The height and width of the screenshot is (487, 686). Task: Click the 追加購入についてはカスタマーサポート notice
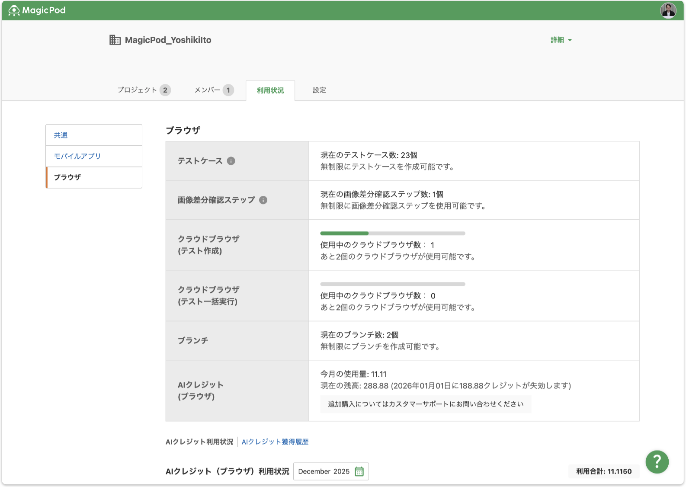coord(426,404)
